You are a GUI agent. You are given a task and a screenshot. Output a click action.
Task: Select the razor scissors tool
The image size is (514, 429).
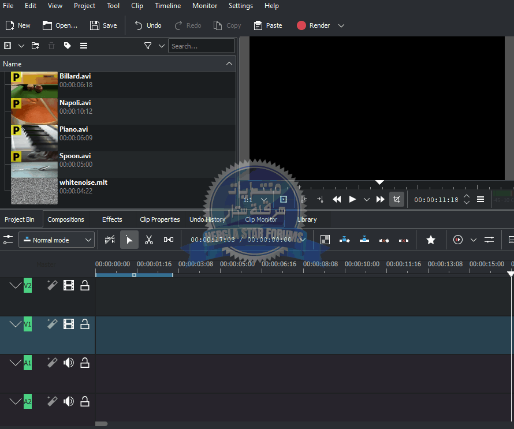148,240
